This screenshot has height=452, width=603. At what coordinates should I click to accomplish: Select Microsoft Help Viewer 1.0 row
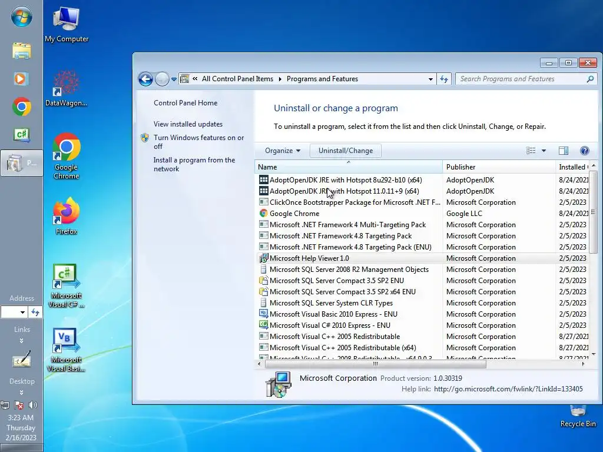pos(422,258)
